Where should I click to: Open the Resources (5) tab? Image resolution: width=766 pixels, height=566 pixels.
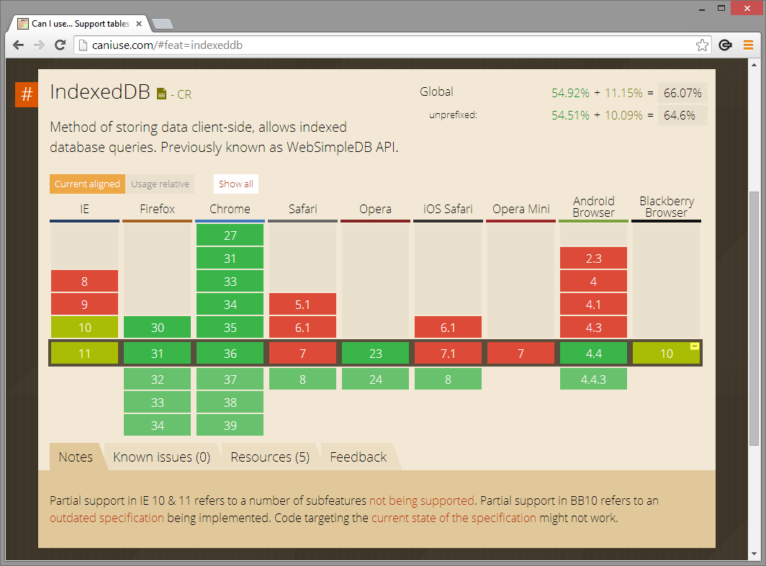pyautogui.click(x=269, y=457)
